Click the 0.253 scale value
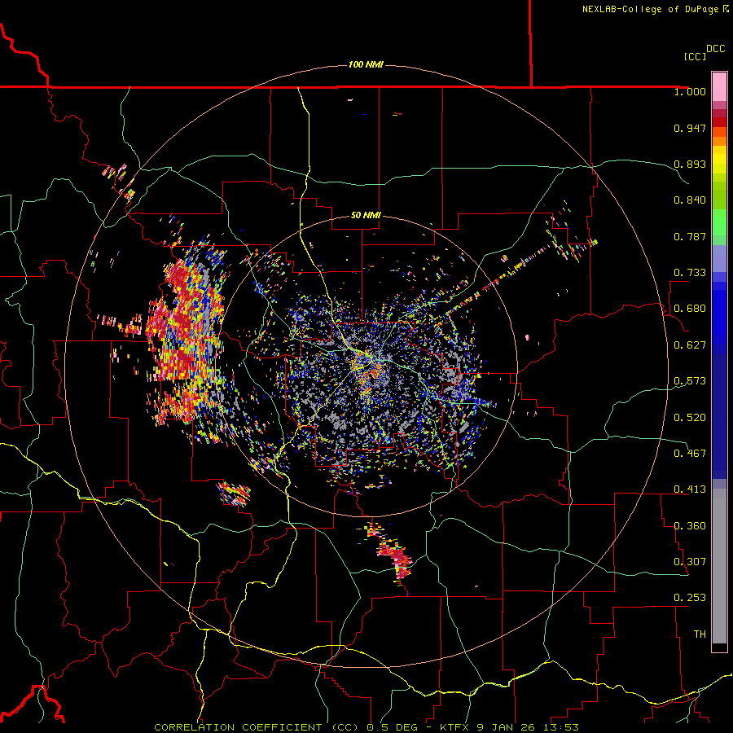Image resolution: width=733 pixels, height=733 pixels. pyautogui.click(x=690, y=598)
